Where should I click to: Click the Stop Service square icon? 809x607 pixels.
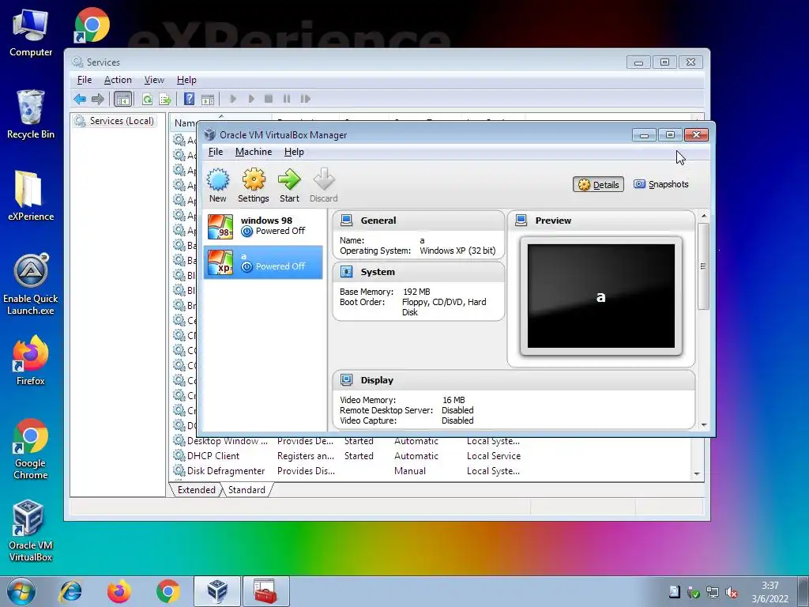click(x=269, y=99)
